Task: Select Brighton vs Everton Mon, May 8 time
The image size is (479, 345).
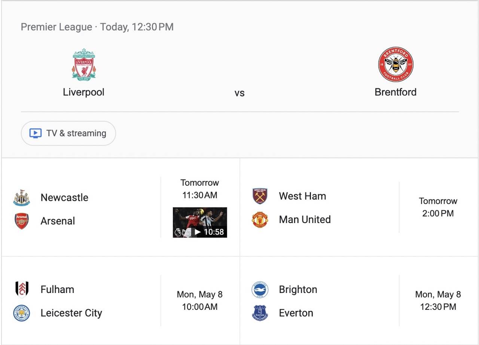Action: [x=438, y=300]
